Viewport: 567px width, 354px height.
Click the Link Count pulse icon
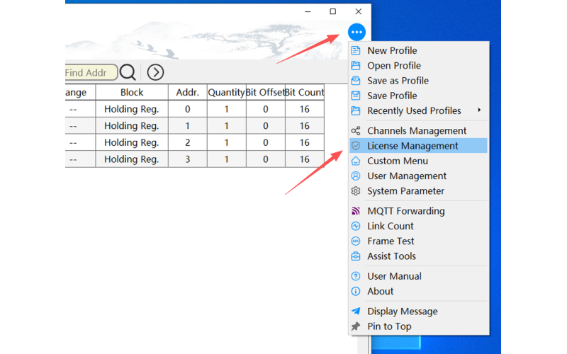click(x=356, y=226)
